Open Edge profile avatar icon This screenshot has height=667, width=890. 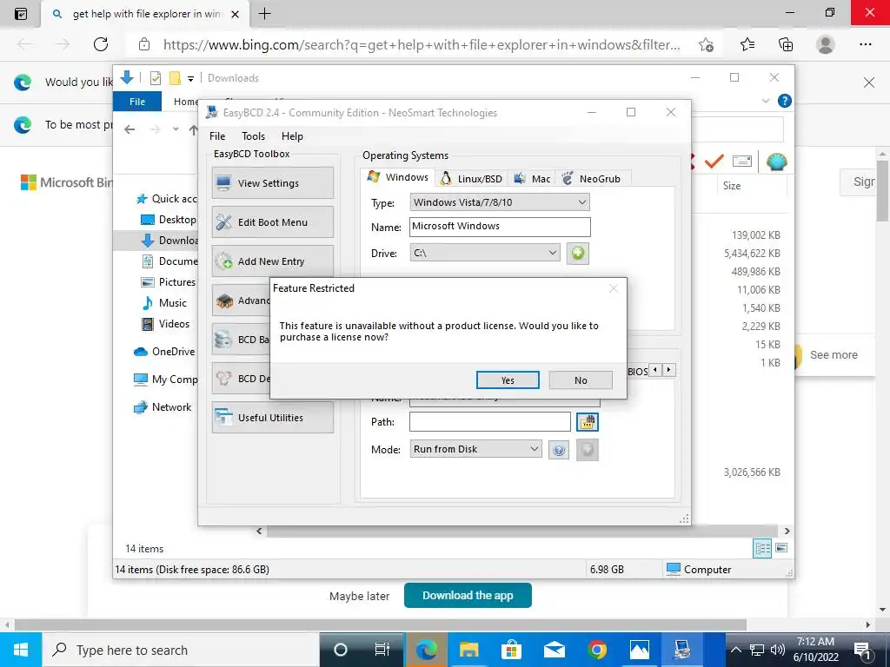pyautogui.click(x=826, y=44)
